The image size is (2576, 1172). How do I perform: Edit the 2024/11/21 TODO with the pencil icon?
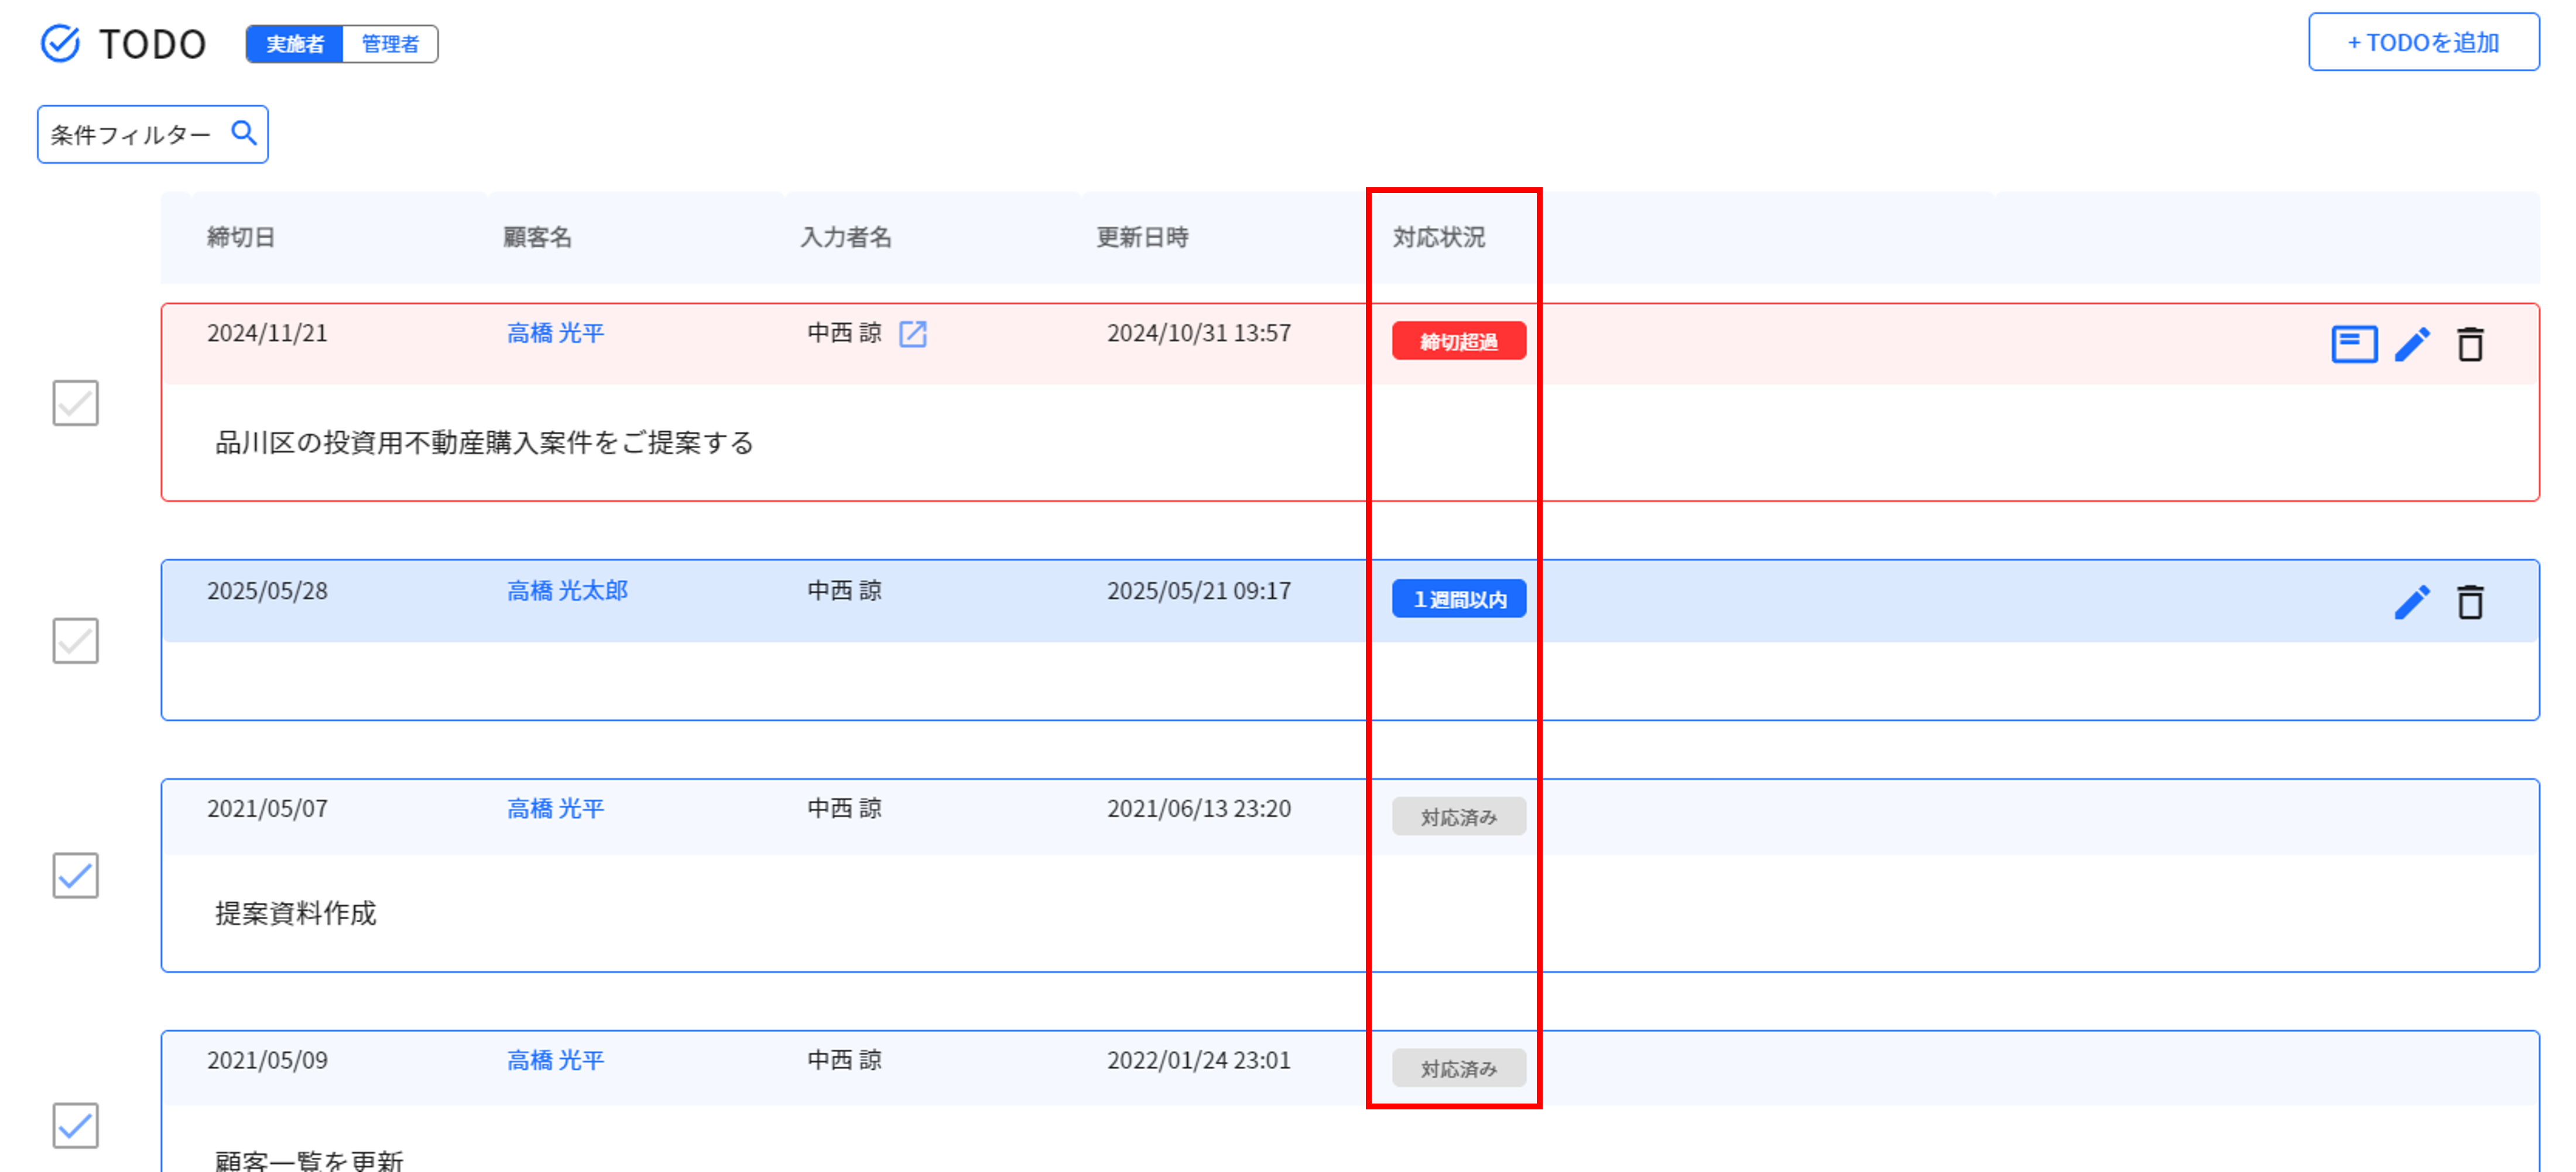tap(2411, 343)
